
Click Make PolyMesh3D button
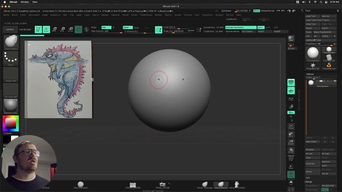[325, 32]
